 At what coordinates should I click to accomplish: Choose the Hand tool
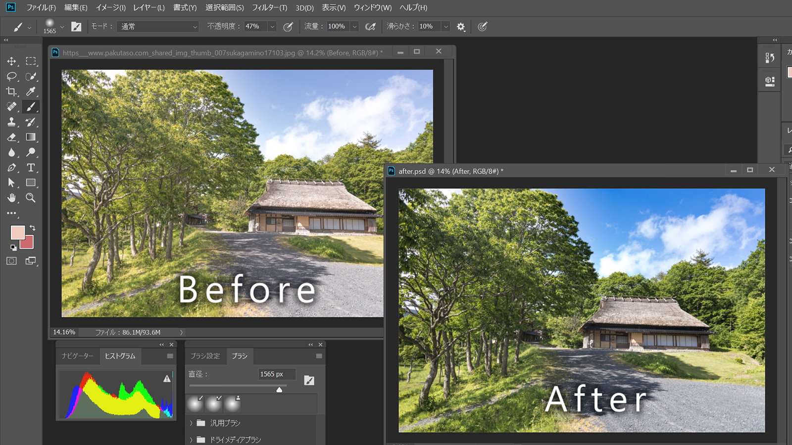tap(11, 198)
